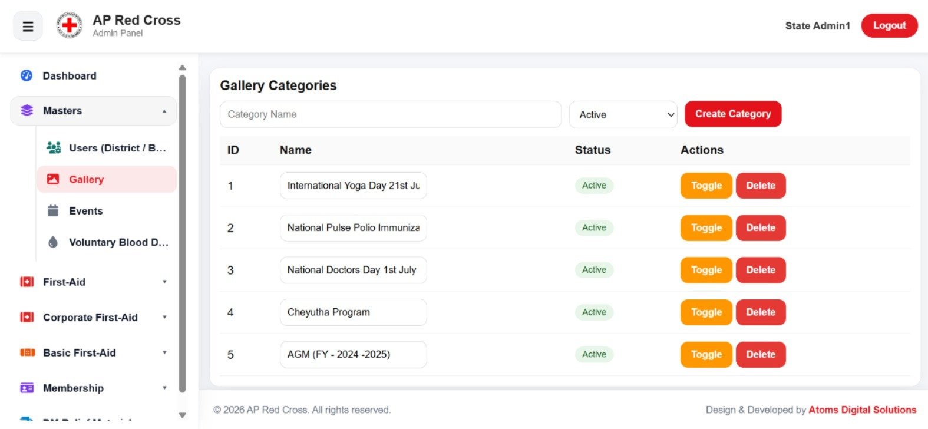Click the Gallery image icon
This screenshot has width=928, height=429.
[x=53, y=179]
